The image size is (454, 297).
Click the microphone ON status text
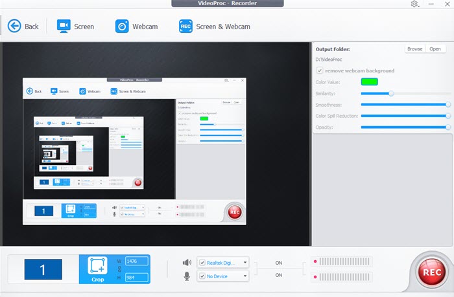coord(278,275)
